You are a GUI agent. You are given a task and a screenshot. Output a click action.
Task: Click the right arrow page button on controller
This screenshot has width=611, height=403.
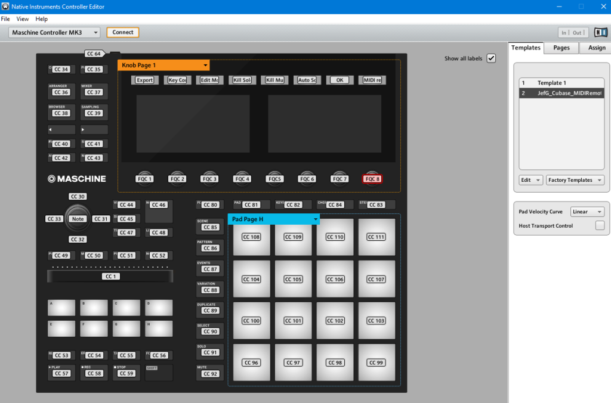94,129
